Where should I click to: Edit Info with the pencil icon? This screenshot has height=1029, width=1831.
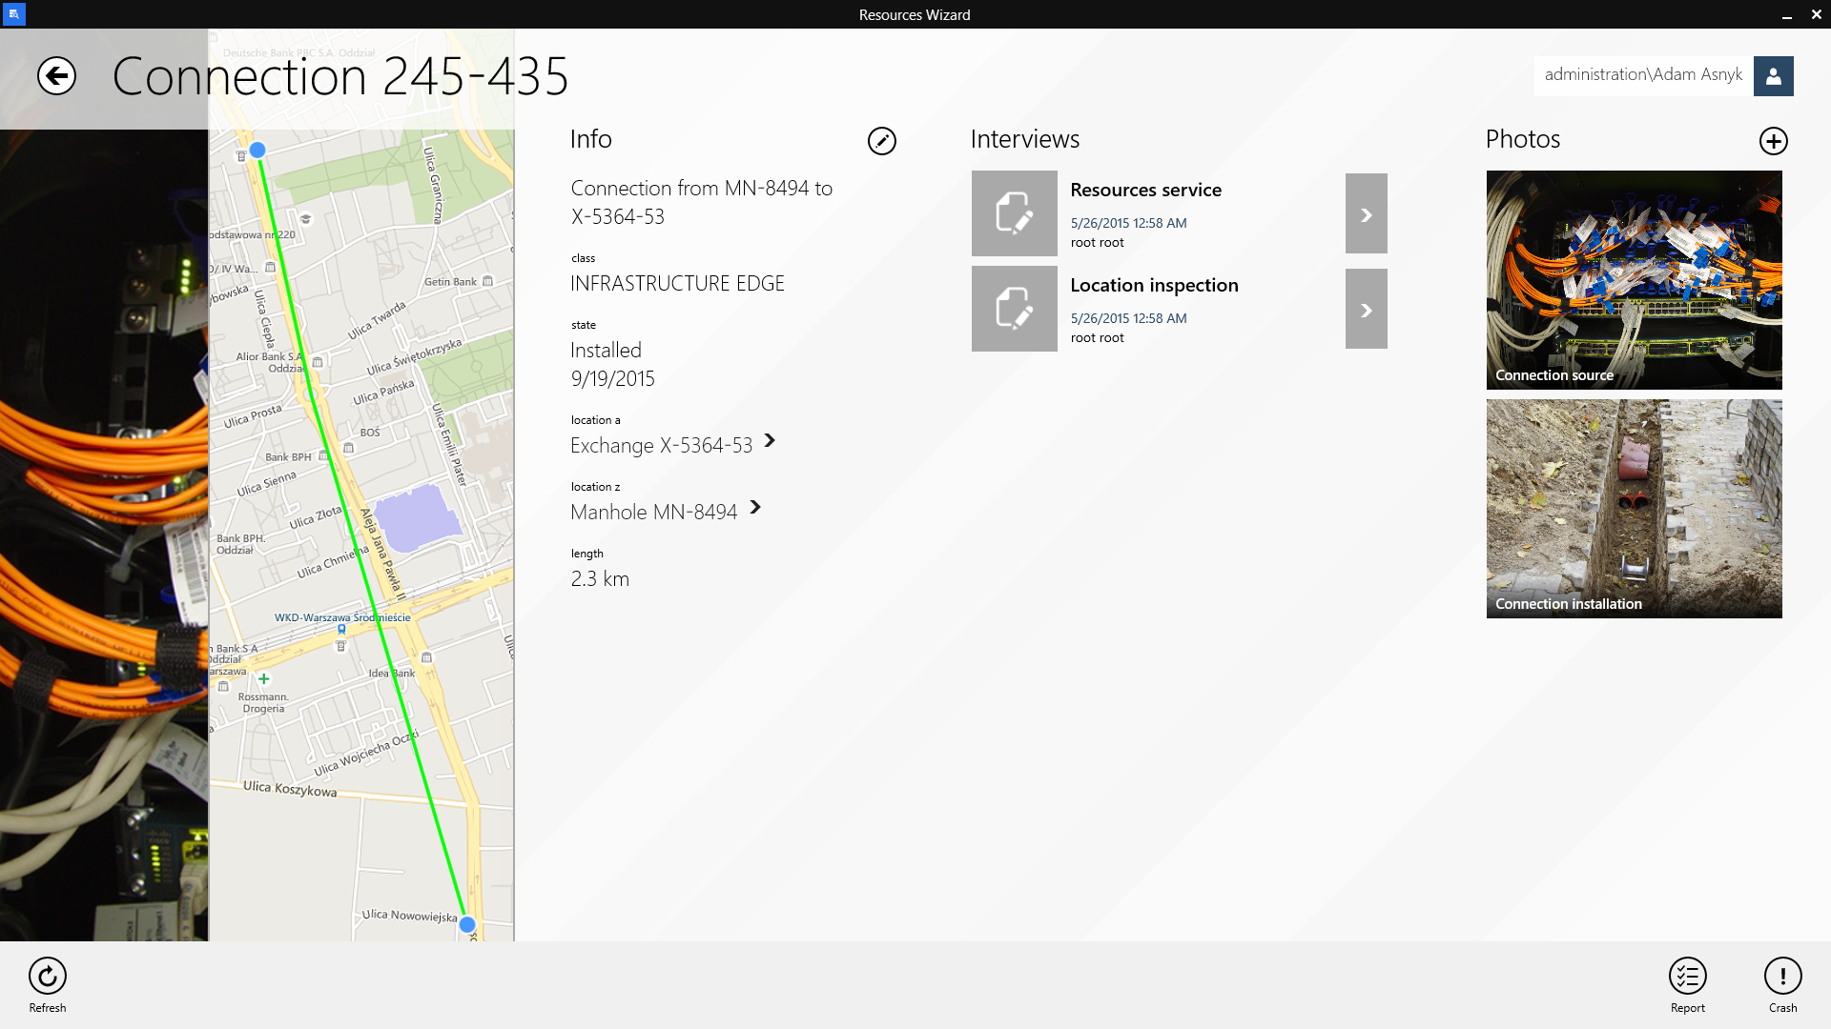[x=881, y=141]
